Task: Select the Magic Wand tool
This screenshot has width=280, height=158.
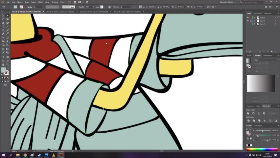Action: (x=3, y=19)
